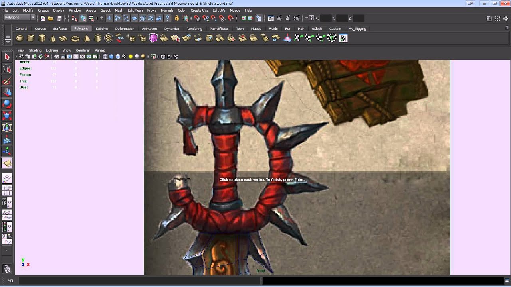Activate the Lasso Select tool

click(x=7, y=69)
